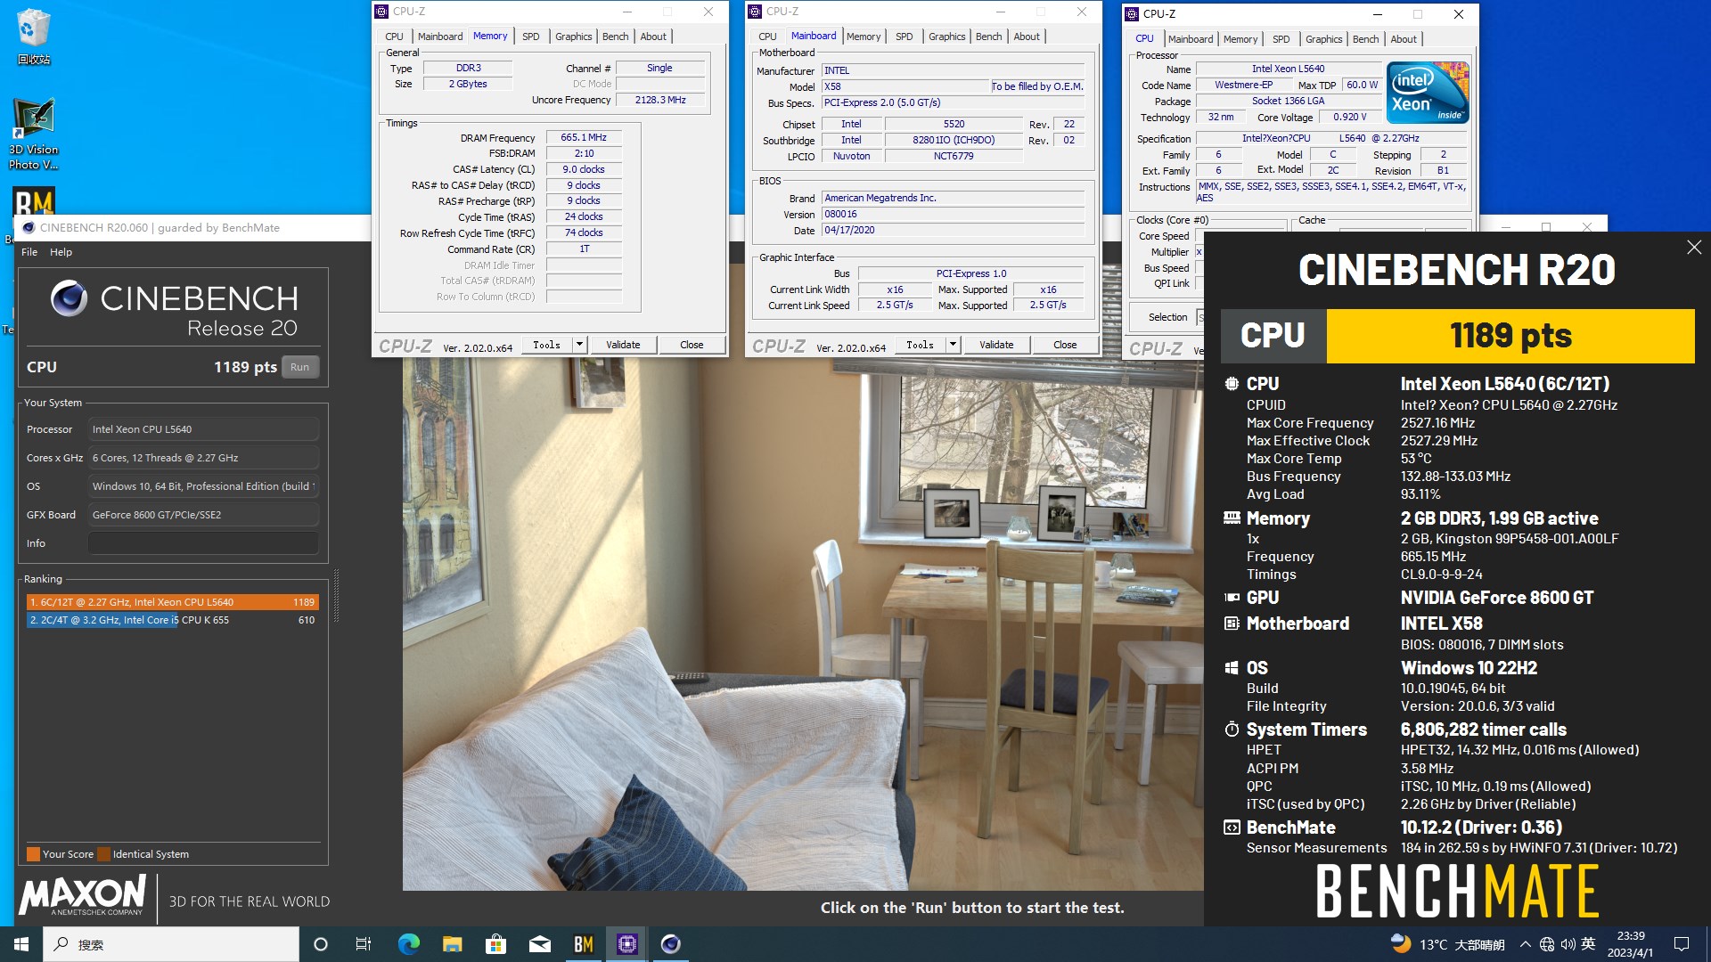Show hidden tray icons chevron
Viewport: 1711px width, 962px height.
[x=1526, y=944]
